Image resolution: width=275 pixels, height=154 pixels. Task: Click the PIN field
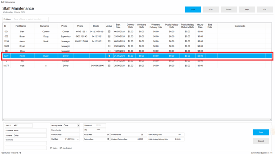click(x=94, y=130)
